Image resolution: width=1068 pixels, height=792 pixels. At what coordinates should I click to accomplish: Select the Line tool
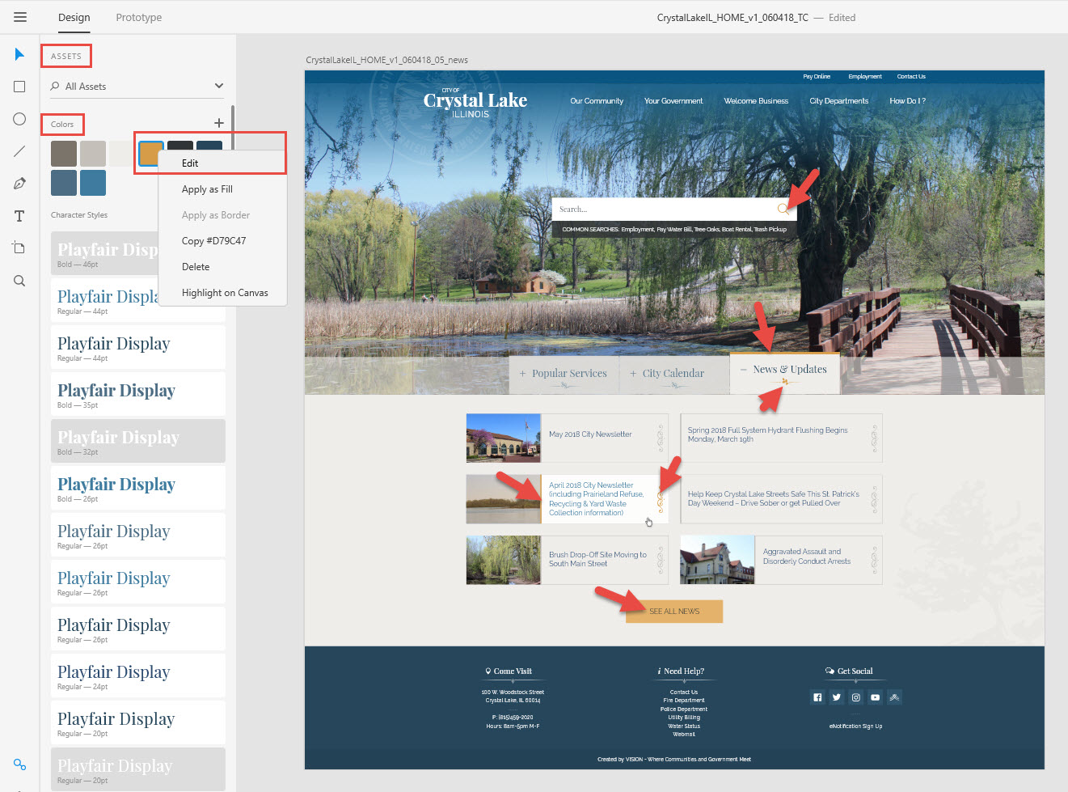coord(19,151)
